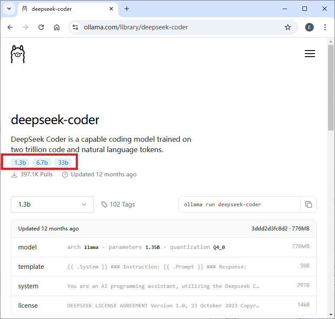The width and height of the screenshot is (335, 319).
Task: Select the 6.7b size tag
Action: pyautogui.click(x=42, y=163)
